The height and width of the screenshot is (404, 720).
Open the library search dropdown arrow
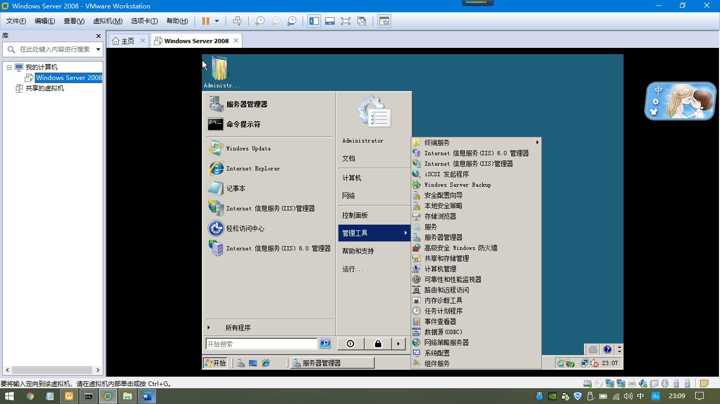98,49
